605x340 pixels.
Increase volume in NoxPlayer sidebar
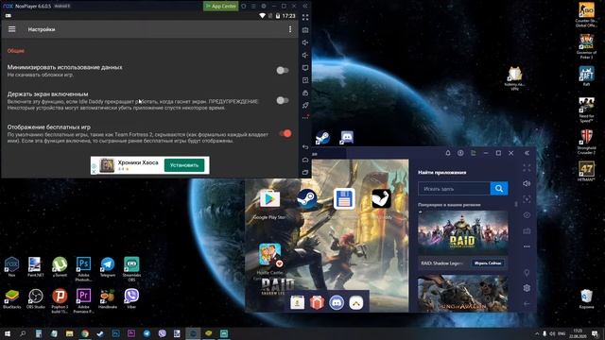pos(305,42)
